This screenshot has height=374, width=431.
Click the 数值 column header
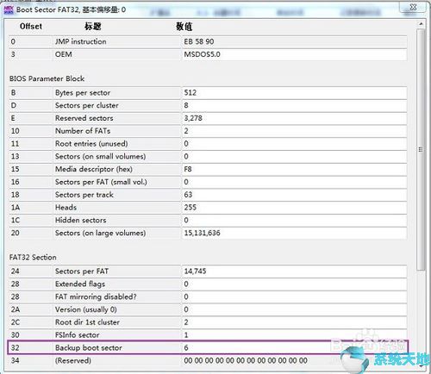(184, 27)
